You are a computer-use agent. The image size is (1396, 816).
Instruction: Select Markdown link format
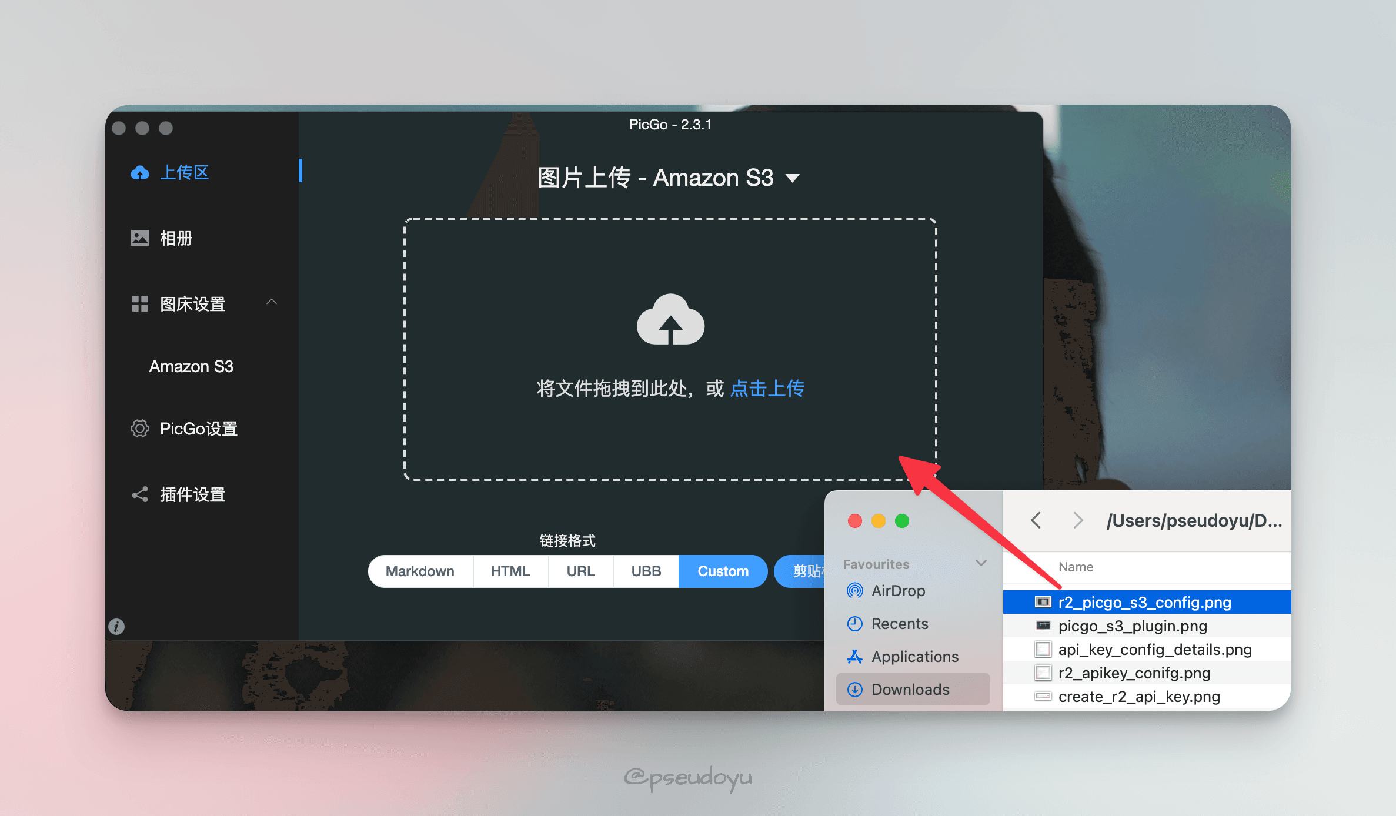coord(420,570)
